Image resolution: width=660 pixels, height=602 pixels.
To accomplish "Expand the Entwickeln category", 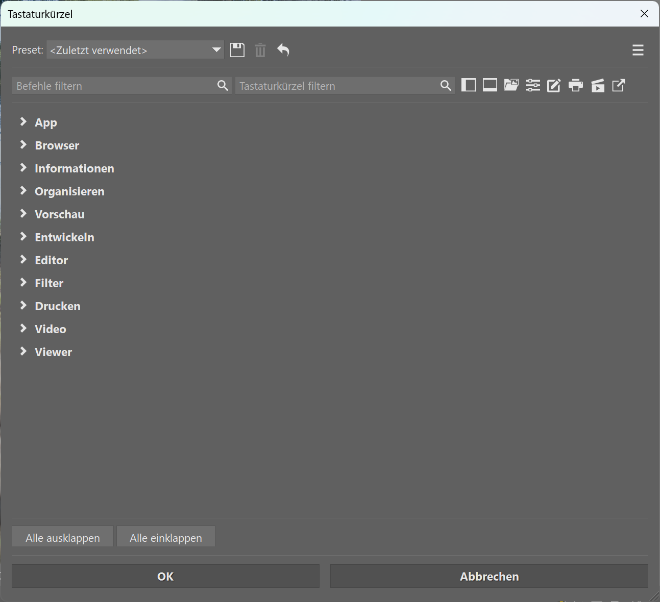I will coord(23,237).
